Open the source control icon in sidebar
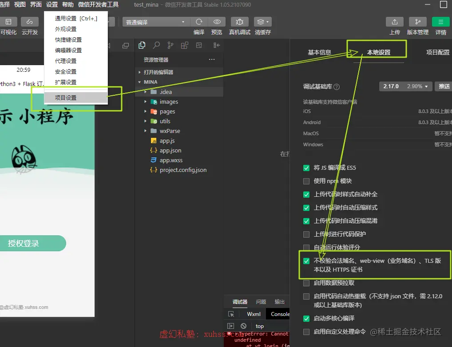Image resolution: width=452 pixels, height=347 pixels. point(170,45)
